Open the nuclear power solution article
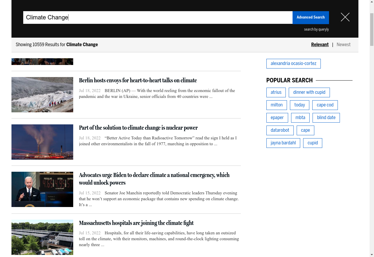Screen dimensions: 374x257 (x=138, y=128)
